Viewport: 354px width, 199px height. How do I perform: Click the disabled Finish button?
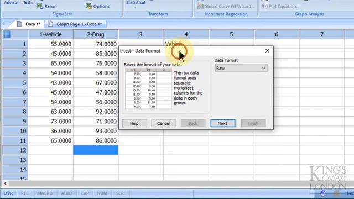click(x=253, y=123)
